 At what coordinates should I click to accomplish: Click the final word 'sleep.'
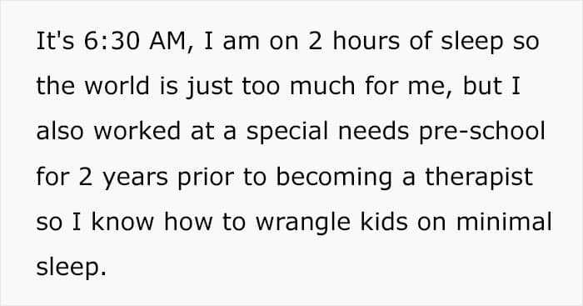(x=72, y=268)
